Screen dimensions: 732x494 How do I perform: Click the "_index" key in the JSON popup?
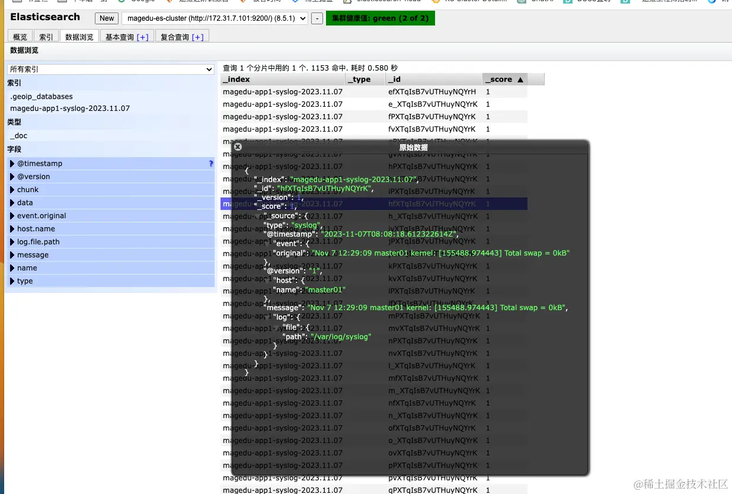click(270, 180)
